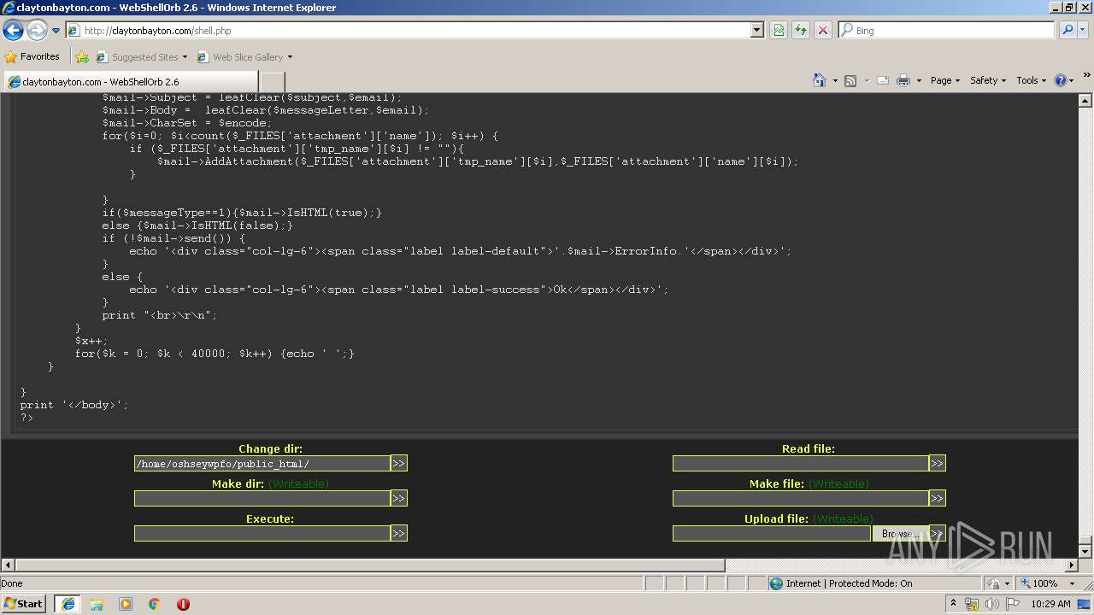Click the Home icon in command bar

(820, 80)
